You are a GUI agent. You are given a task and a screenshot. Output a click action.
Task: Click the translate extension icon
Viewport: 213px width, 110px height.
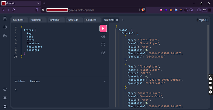[x=176, y=10]
